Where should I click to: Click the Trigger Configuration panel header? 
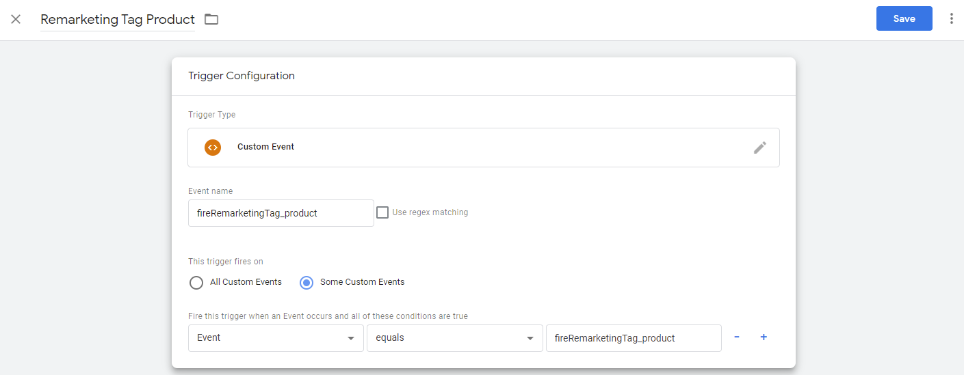(242, 76)
